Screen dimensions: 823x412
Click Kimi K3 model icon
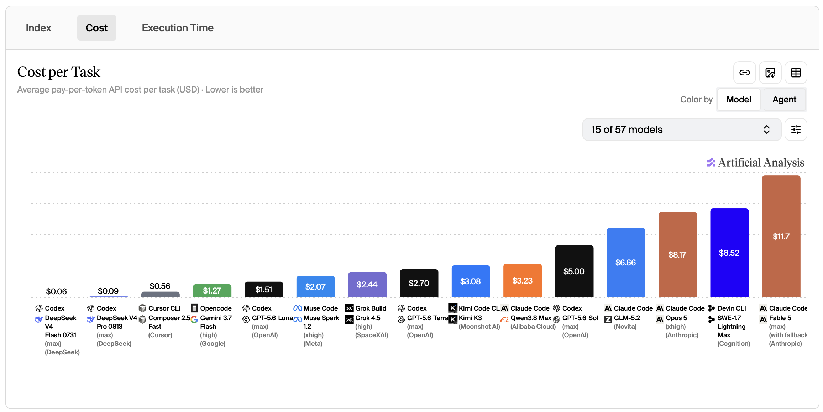[453, 319]
